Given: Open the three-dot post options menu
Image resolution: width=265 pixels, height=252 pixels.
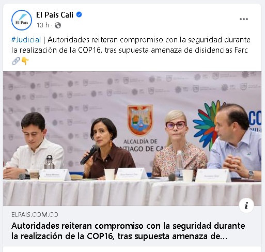Looking at the screenshot, I should pos(244,19).
